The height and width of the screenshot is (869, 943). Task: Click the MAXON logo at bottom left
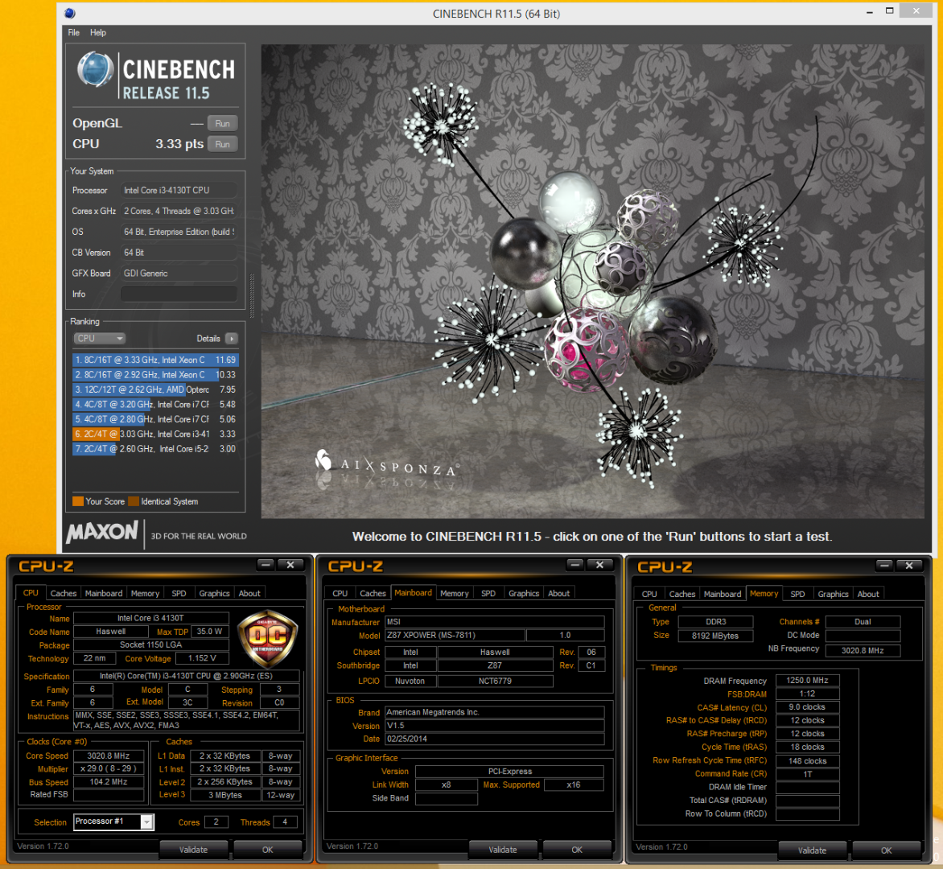(102, 532)
